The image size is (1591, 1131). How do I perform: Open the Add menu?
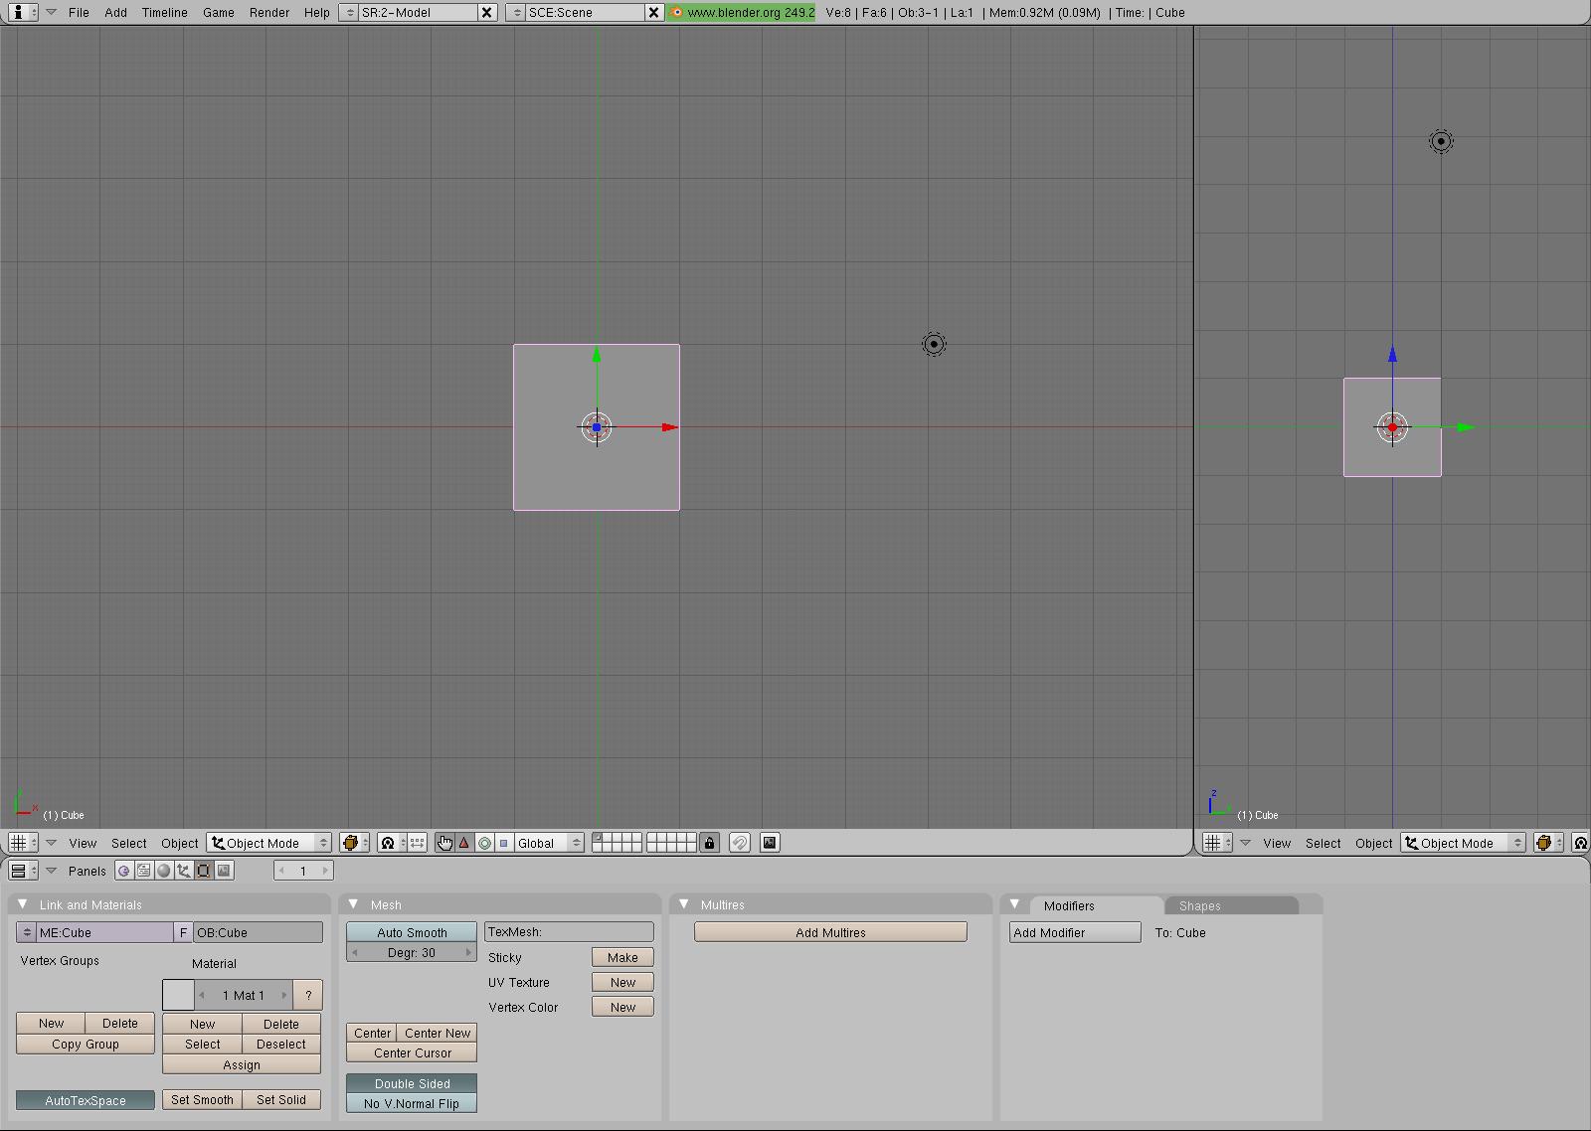(x=115, y=12)
